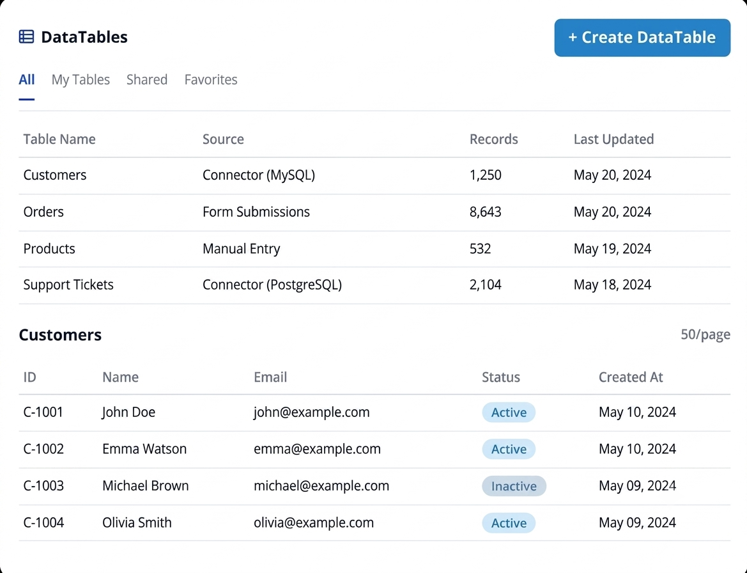
Task: Click the Customers section heading
Action: point(60,334)
